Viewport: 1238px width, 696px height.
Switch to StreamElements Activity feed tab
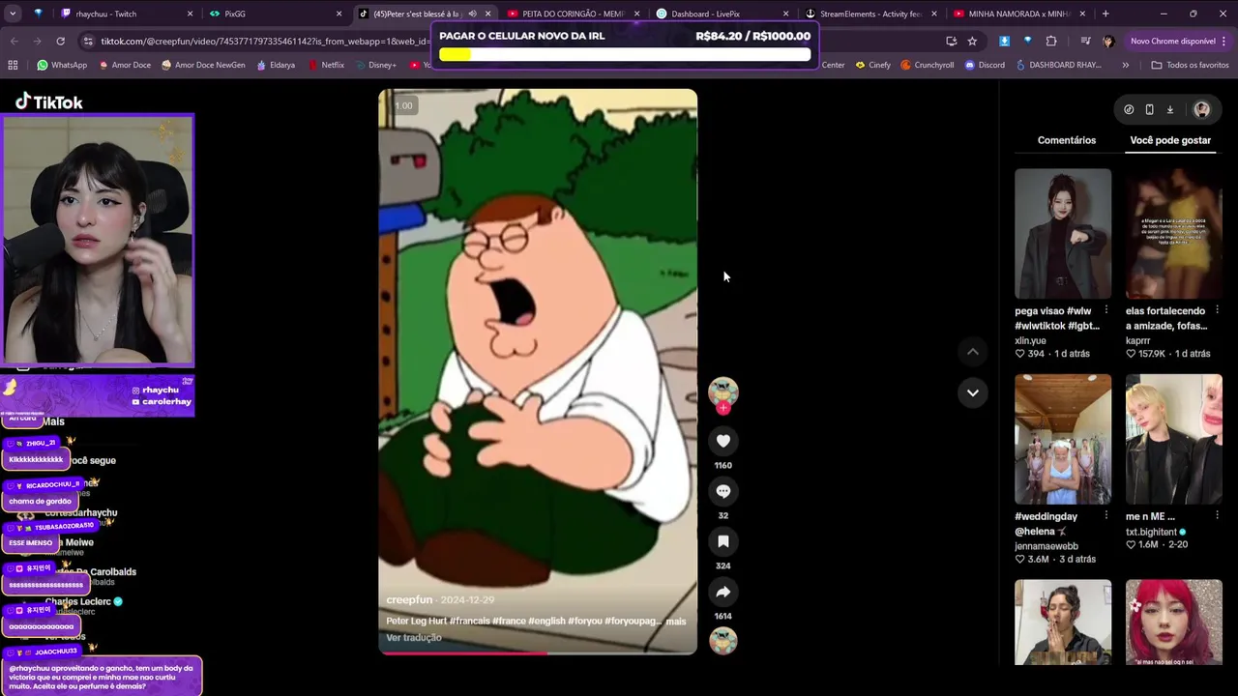(870, 14)
